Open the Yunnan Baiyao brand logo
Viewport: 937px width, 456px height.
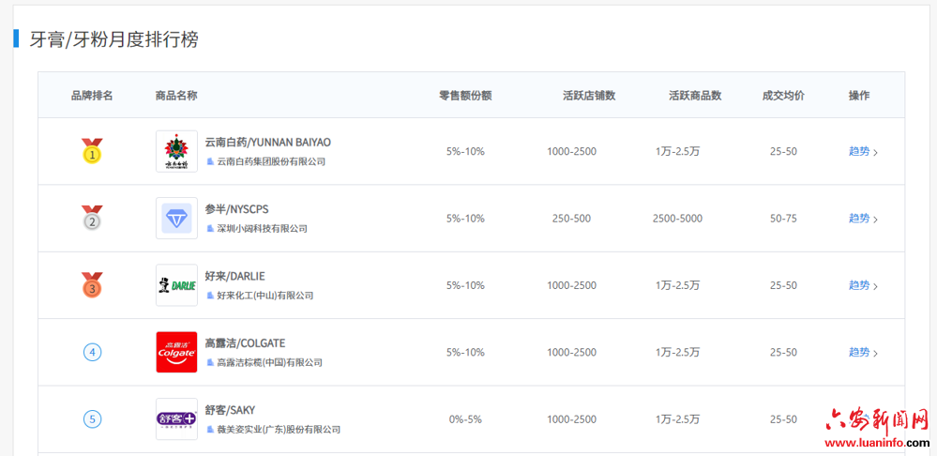[176, 151]
